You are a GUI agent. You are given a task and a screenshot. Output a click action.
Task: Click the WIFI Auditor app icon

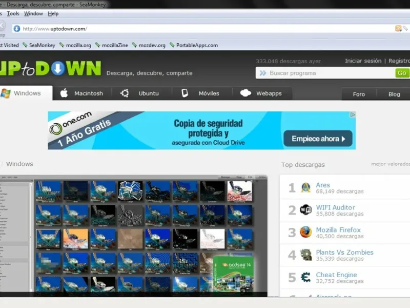[305, 210]
